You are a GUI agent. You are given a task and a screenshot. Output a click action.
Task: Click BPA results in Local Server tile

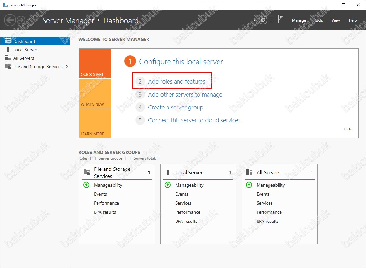tap(186, 221)
